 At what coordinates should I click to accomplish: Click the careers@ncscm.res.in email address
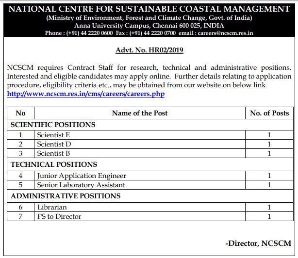point(225,33)
